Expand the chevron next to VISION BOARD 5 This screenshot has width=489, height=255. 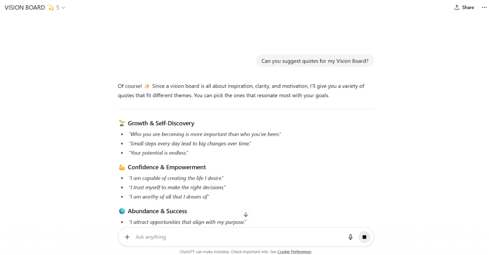(x=63, y=8)
